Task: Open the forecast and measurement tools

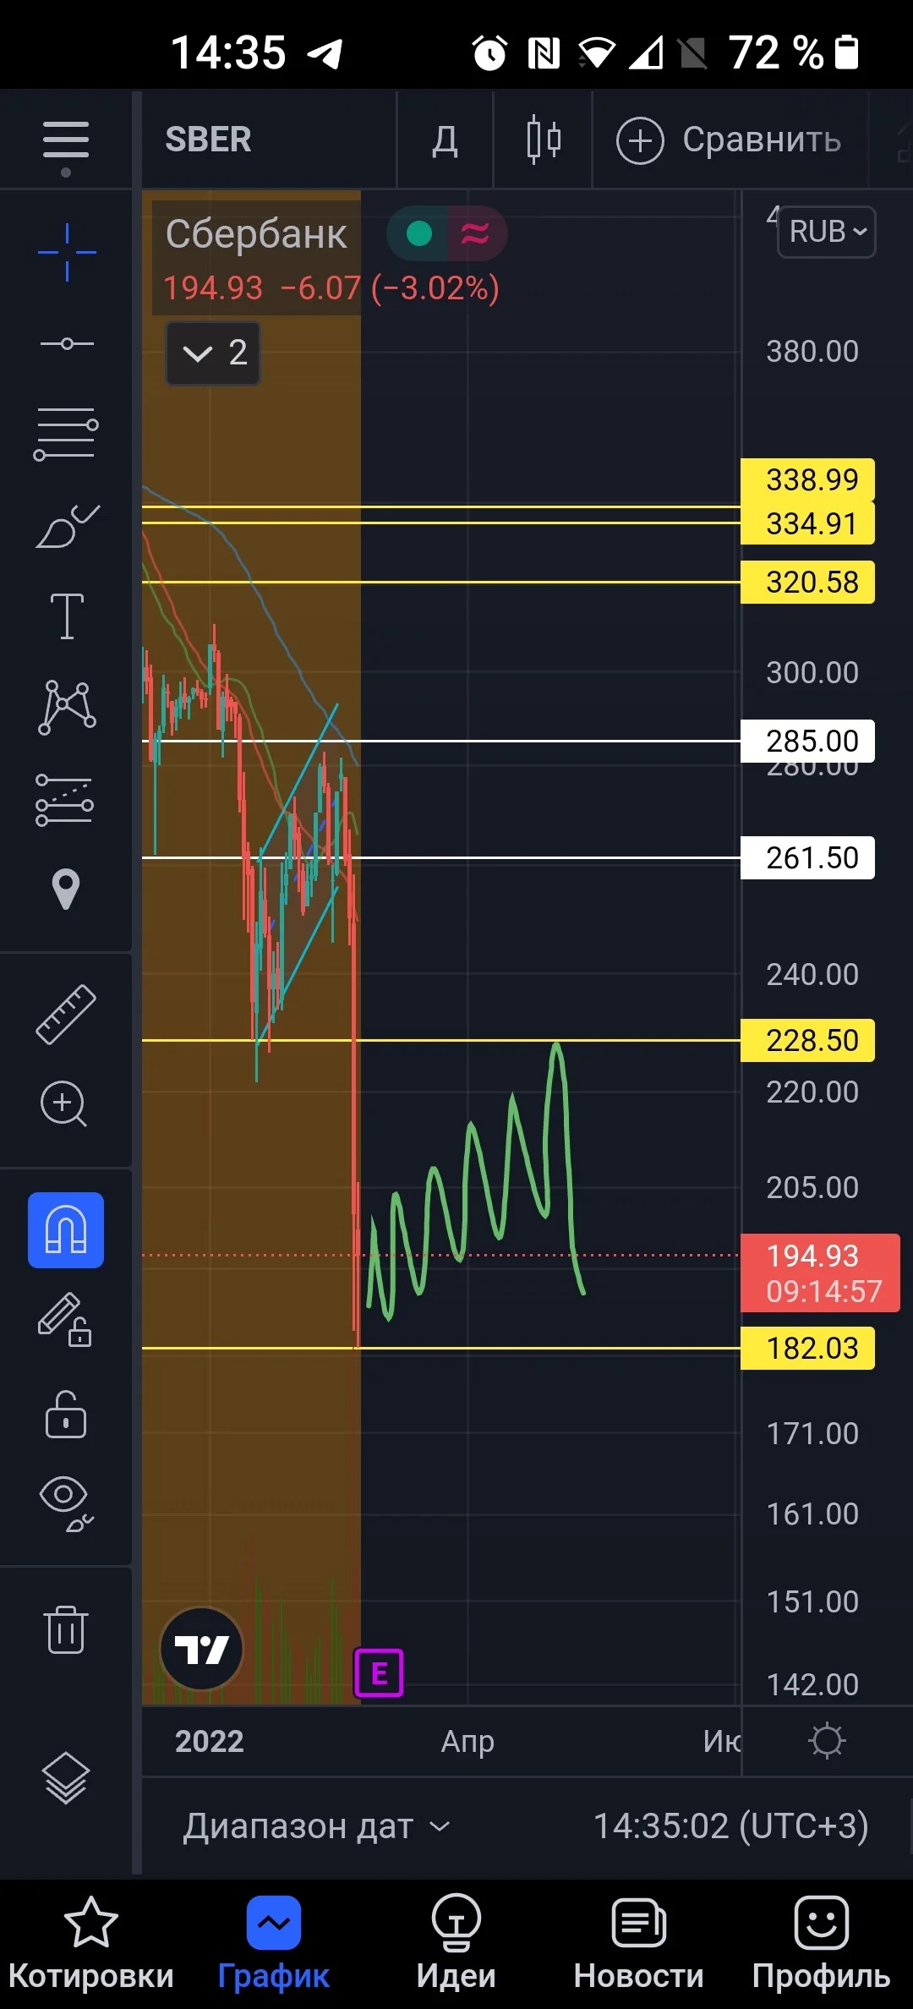Action: point(65,800)
